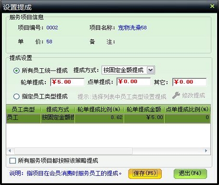Select 指定员工类型提成 radio button

[x=16, y=97]
